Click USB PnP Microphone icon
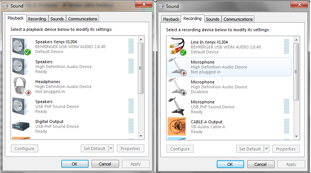 (x=176, y=106)
